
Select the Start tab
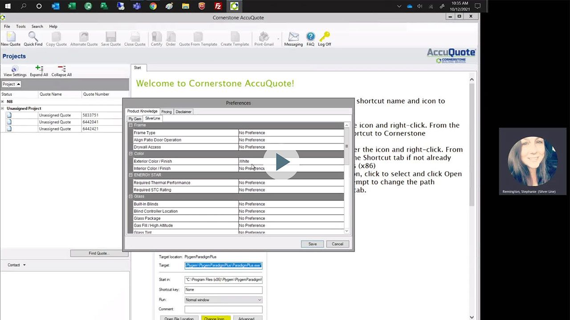[x=138, y=68]
